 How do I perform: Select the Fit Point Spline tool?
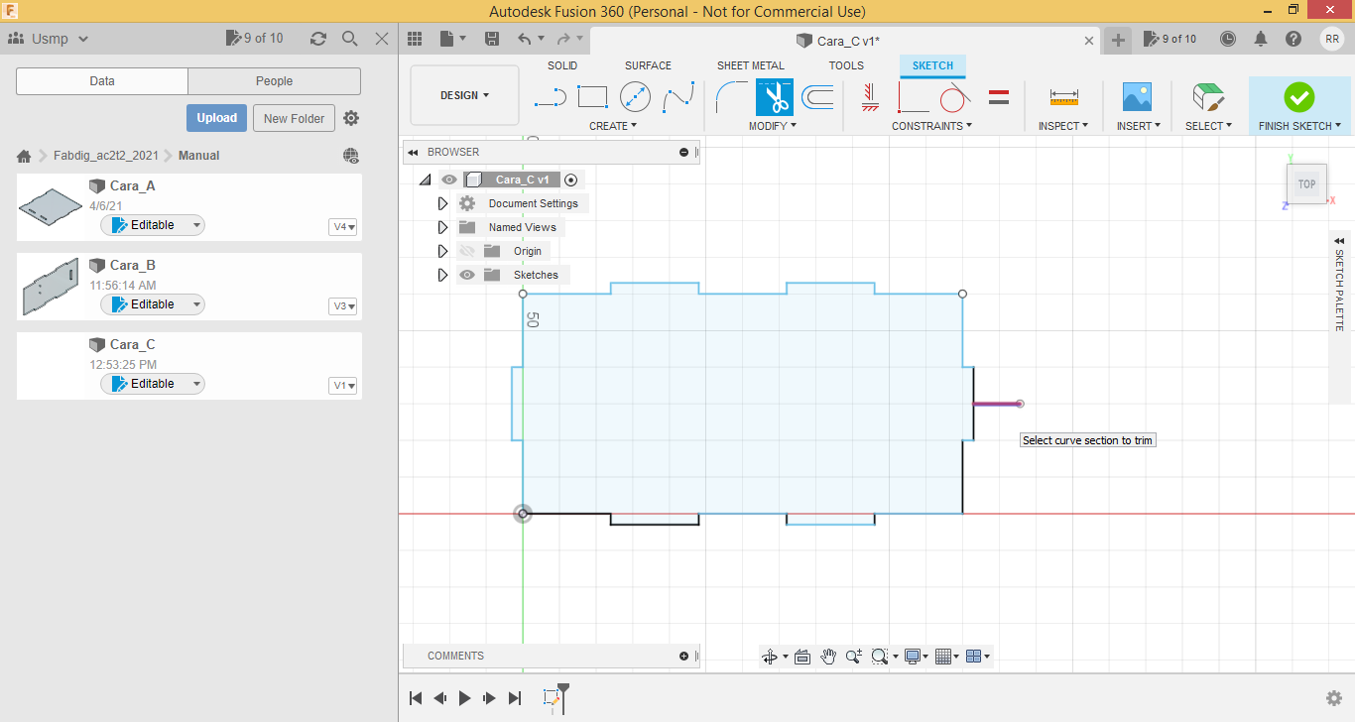678,97
